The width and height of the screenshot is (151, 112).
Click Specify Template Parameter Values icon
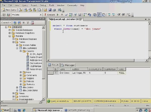point(129,15)
